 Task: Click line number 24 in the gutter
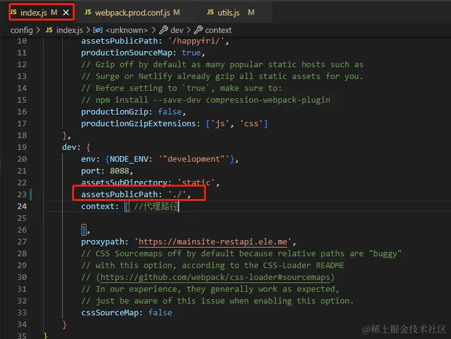point(22,206)
